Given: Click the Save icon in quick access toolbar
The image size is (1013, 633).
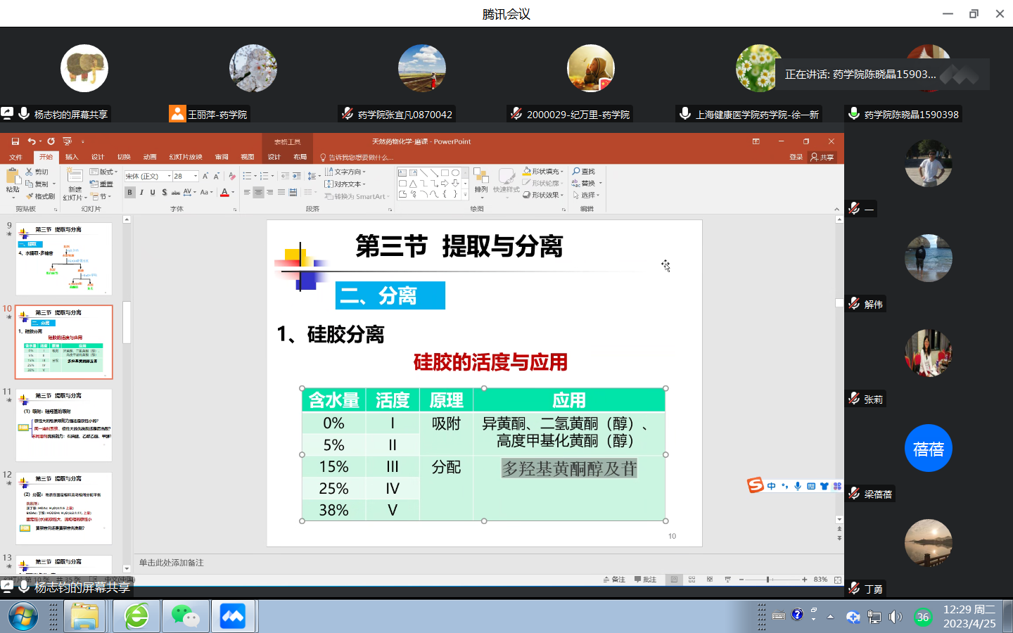Looking at the screenshot, I should coord(15,141).
